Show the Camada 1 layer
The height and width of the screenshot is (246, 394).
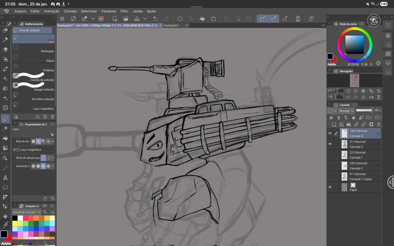tap(330, 154)
